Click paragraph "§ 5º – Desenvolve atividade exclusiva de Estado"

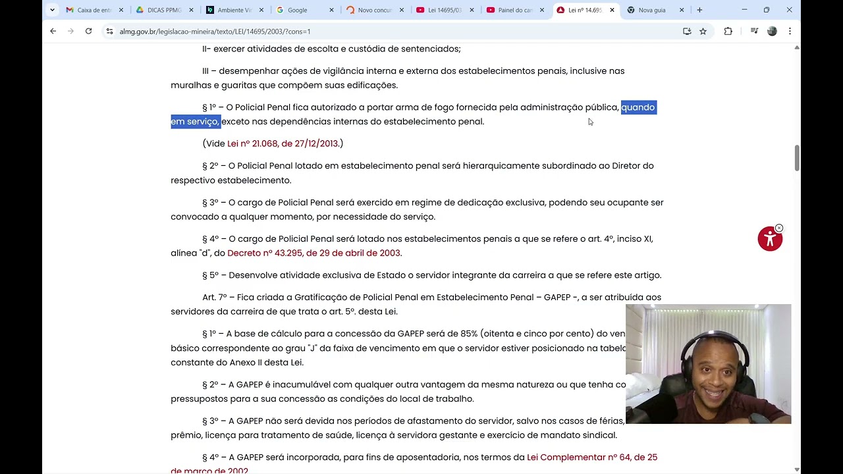click(431, 275)
